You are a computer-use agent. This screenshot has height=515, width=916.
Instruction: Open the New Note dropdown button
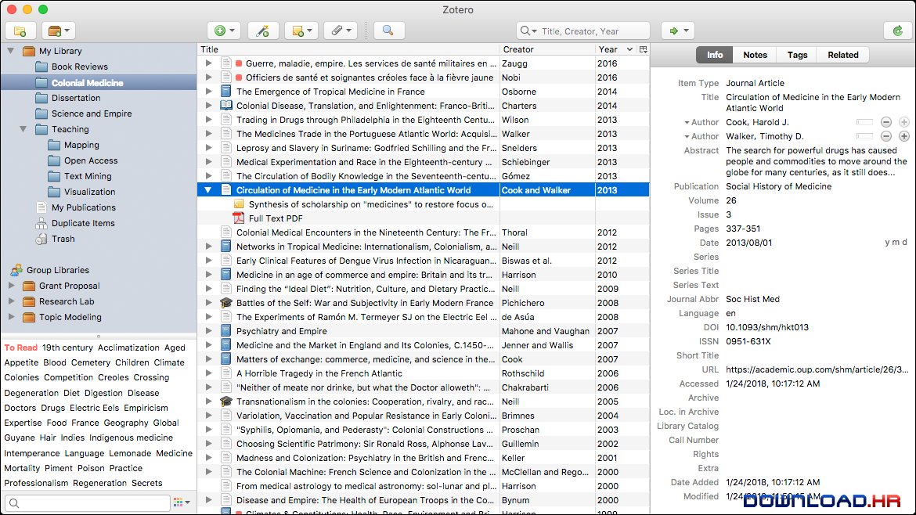point(301,31)
